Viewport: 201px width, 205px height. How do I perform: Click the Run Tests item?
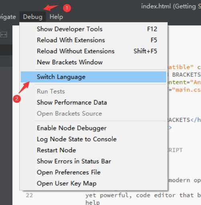[93, 92]
